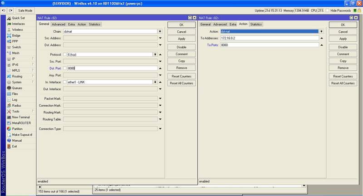Open Tools menu in sidebar

click(16, 111)
